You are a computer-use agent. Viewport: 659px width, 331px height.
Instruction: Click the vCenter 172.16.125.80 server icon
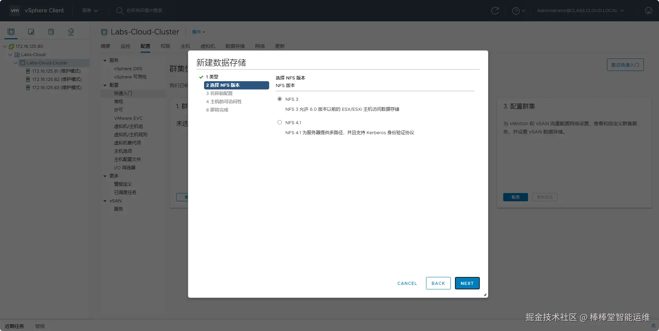tap(11, 46)
